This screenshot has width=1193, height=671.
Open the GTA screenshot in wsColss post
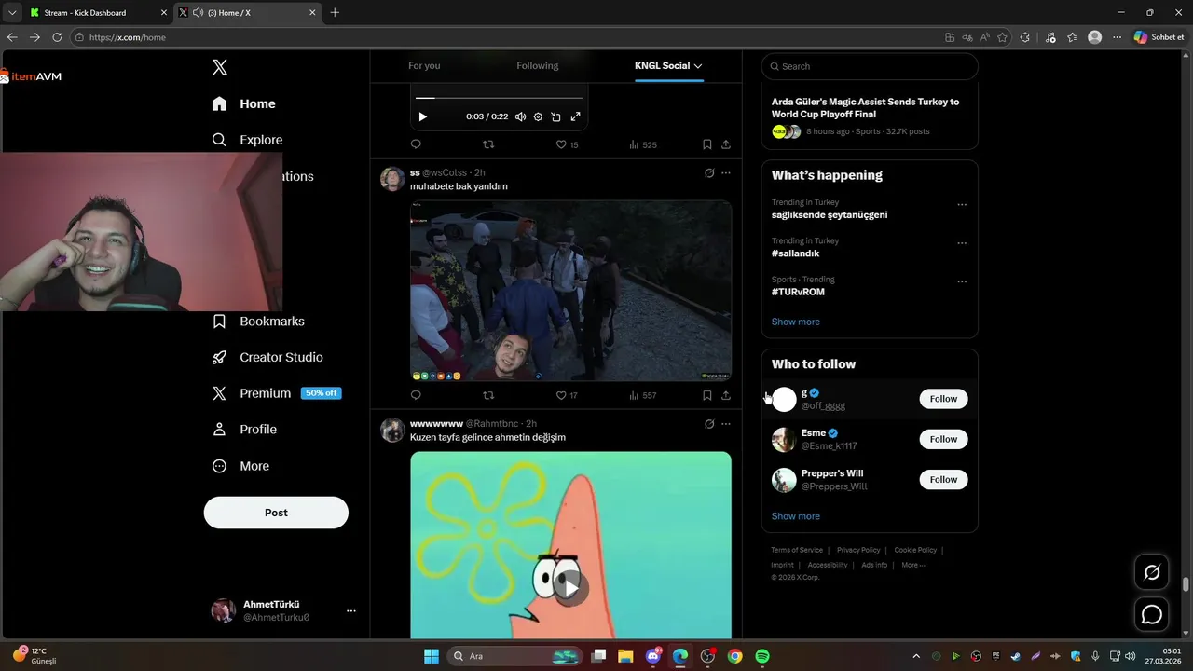[x=570, y=290]
